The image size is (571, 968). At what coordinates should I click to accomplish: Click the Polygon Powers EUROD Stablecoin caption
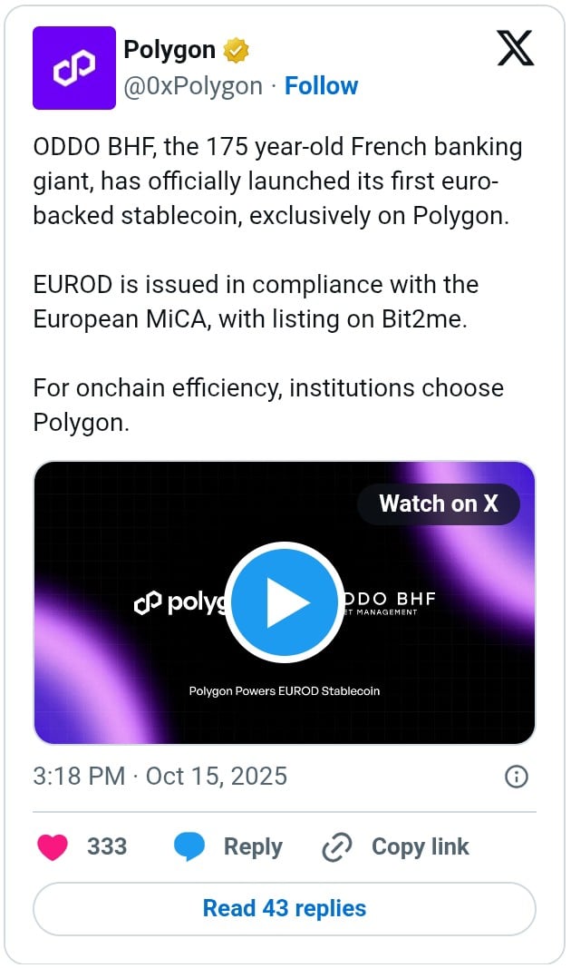click(285, 690)
